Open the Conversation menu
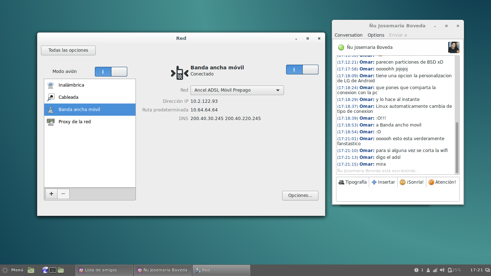This screenshot has height=276, width=491. click(348, 35)
